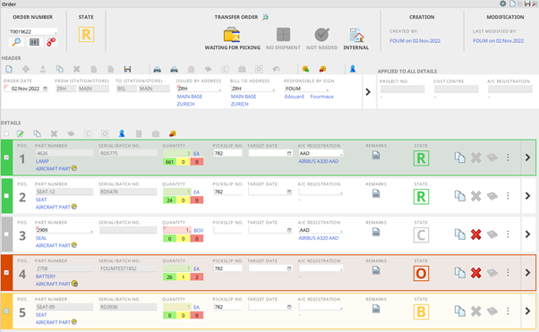This screenshot has width=539, height=332.
Task: Click the Edouard responsible name link
Action: pyautogui.click(x=295, y=97)
